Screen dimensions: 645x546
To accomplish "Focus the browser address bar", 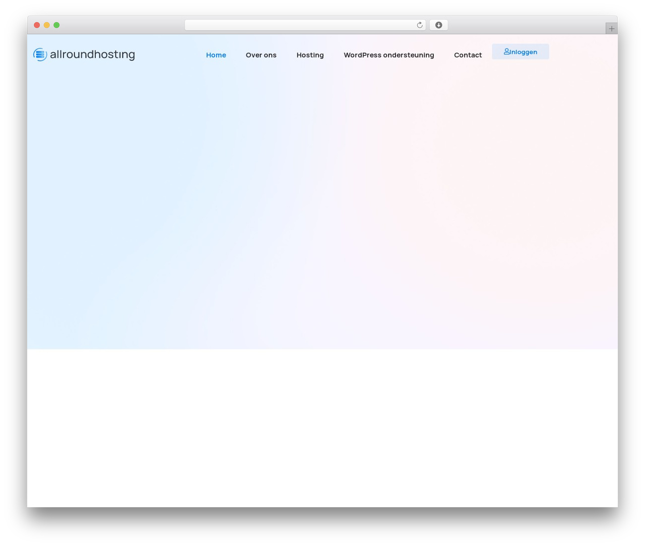I will click(305, 25).
